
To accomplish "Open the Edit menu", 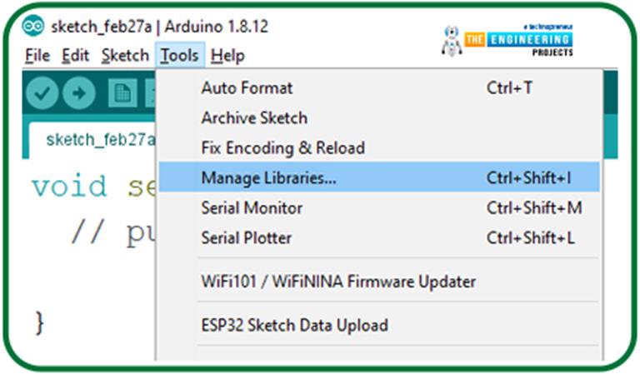I will (75, 56).
